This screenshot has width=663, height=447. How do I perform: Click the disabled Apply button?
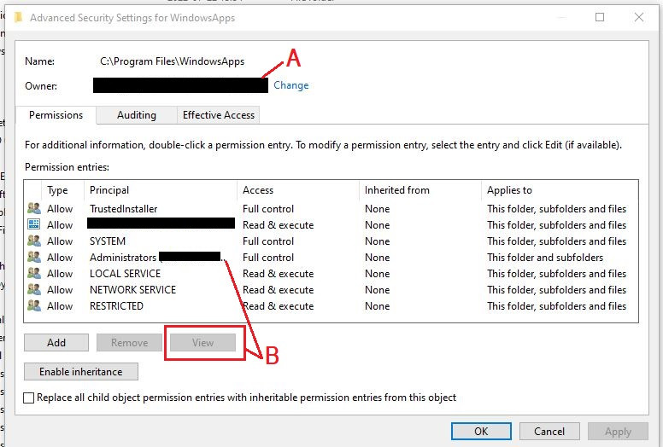[x=618, y=432]
